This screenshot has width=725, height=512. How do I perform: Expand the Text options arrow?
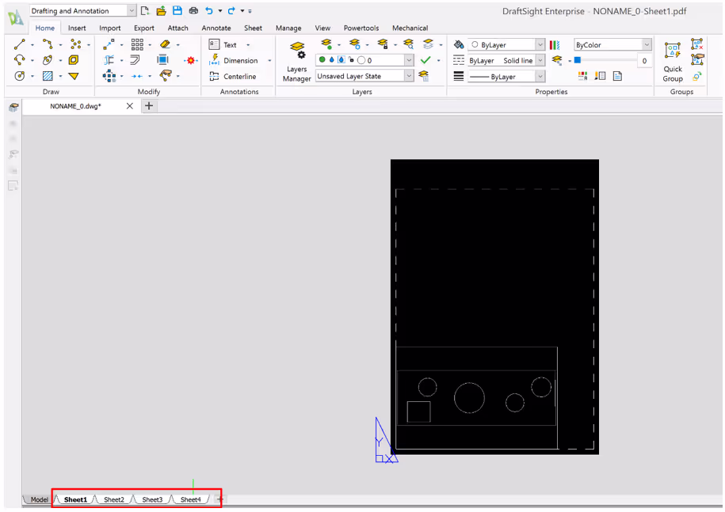coord(248,45)
